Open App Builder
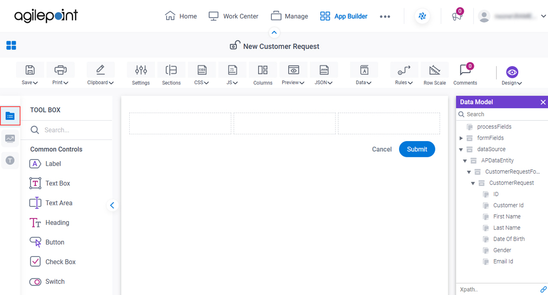 coord(344,16)
